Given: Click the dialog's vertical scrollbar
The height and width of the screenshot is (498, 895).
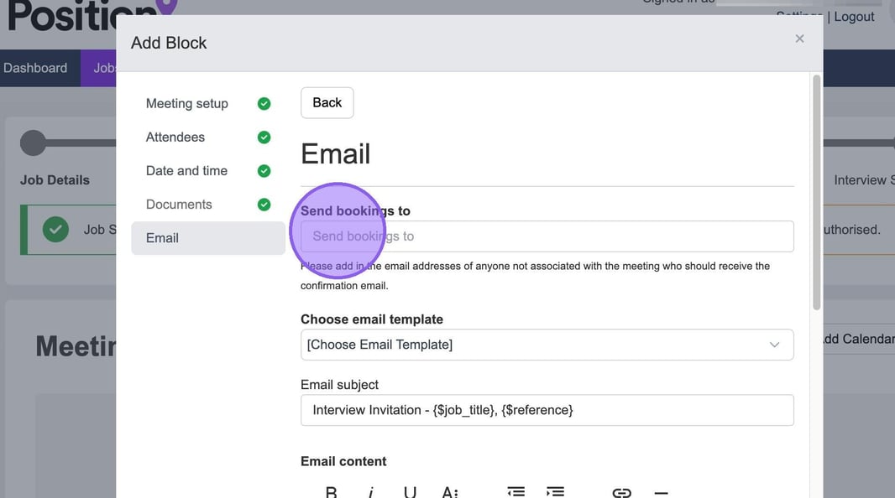Looking at the screenshot, I should tap(815, 193).
